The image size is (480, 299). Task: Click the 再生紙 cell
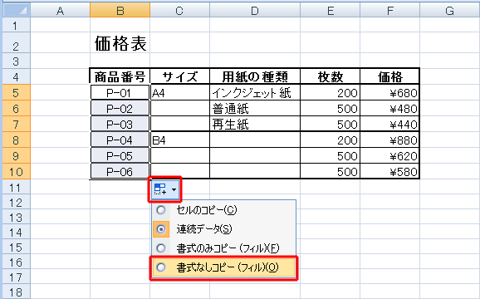tap(255, 125)
